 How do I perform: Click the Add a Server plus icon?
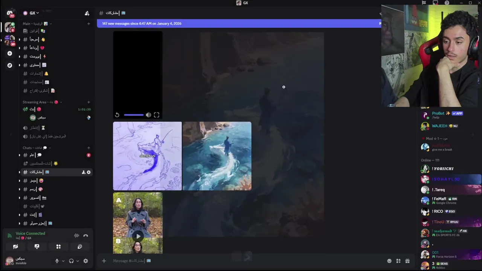coord(10,53)
